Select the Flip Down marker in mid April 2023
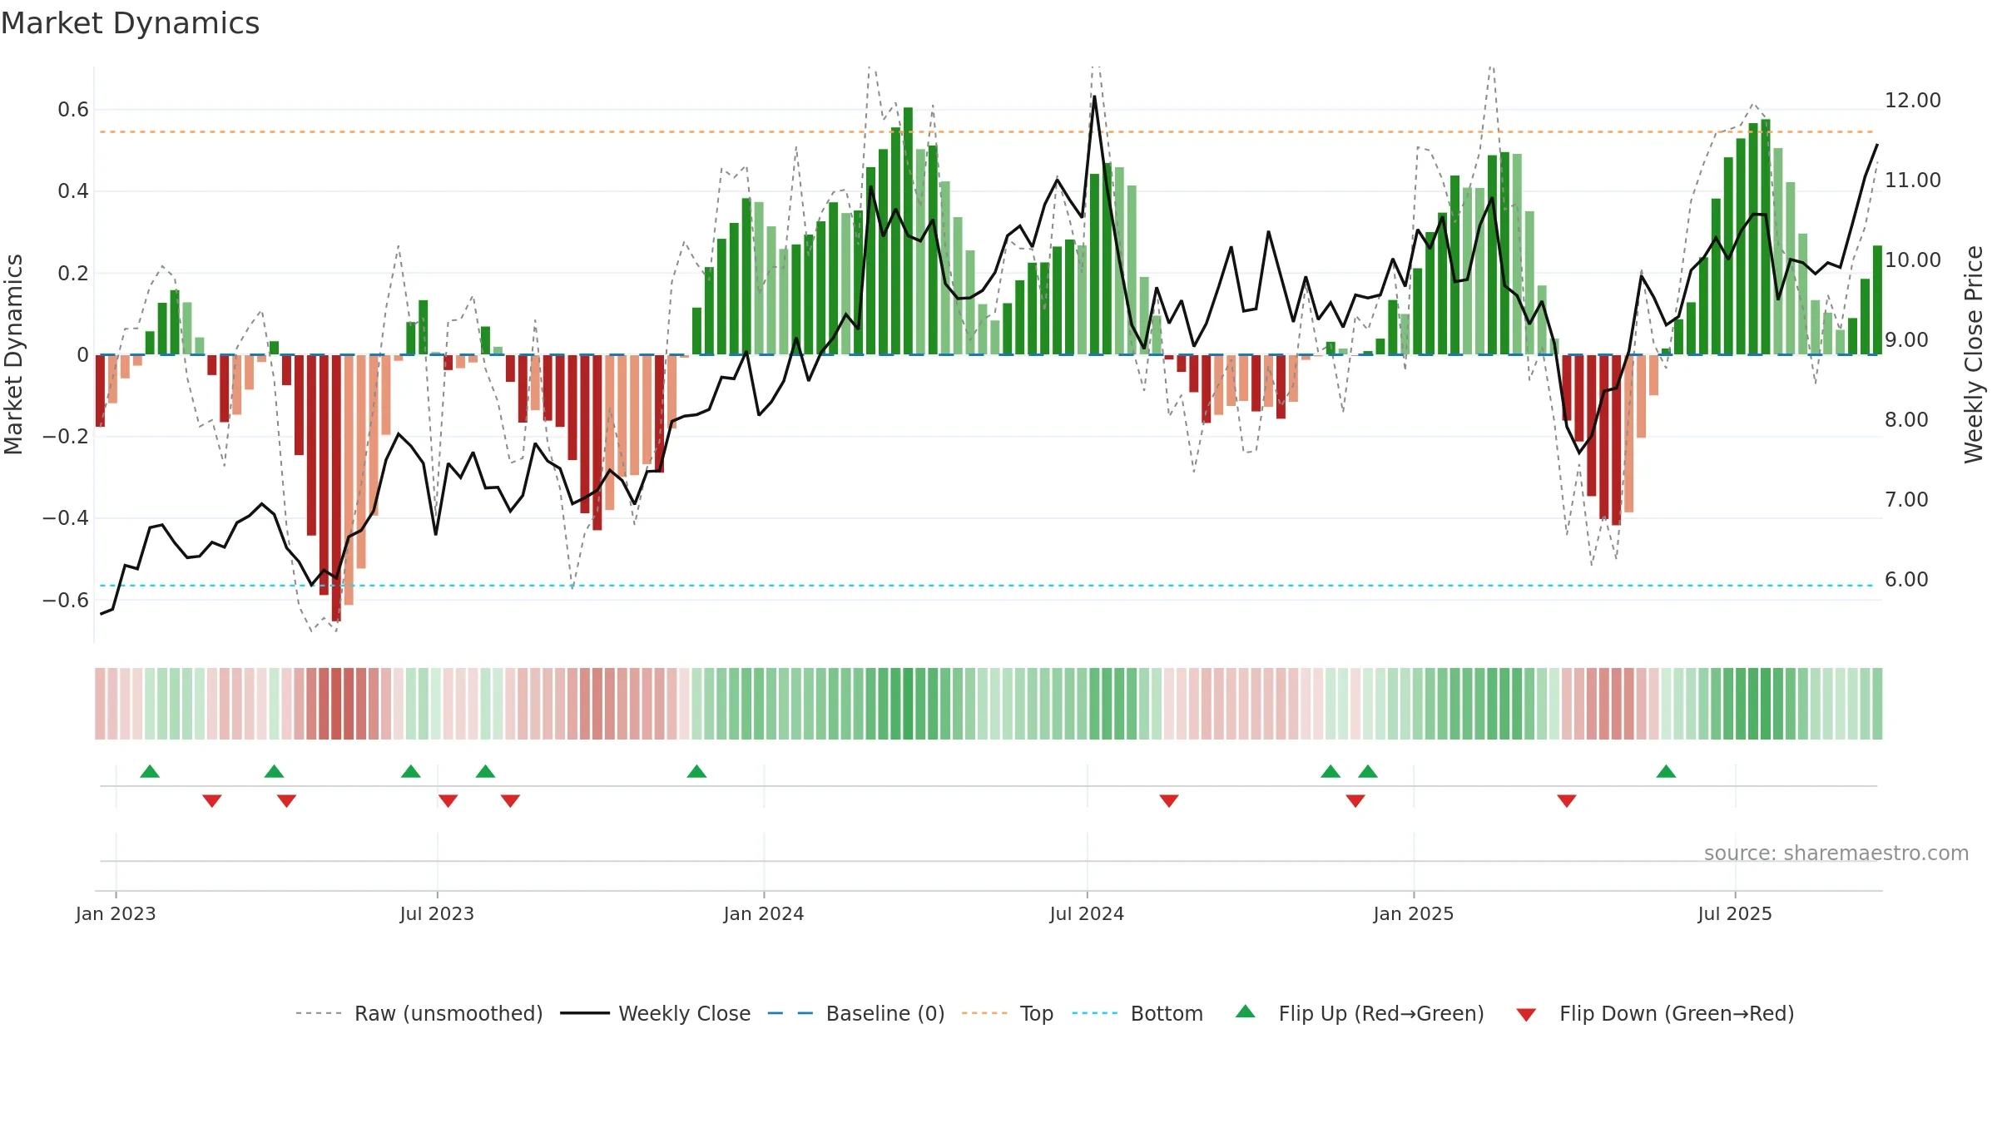The width and height of the screenshot is (1997, 1123). pos(287,801)
